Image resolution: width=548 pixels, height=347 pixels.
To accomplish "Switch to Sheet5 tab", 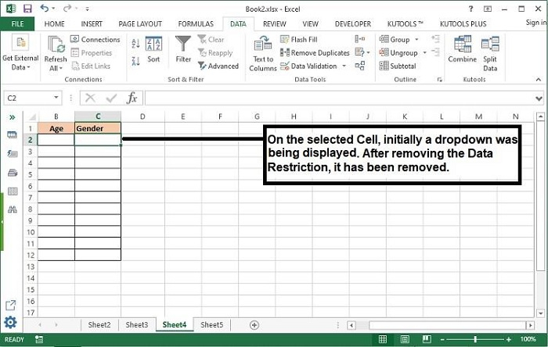I will (212, 324).
